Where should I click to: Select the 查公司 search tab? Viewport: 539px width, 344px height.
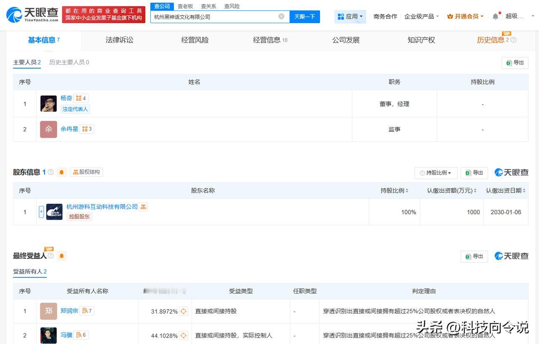click(x=162, y=6)
